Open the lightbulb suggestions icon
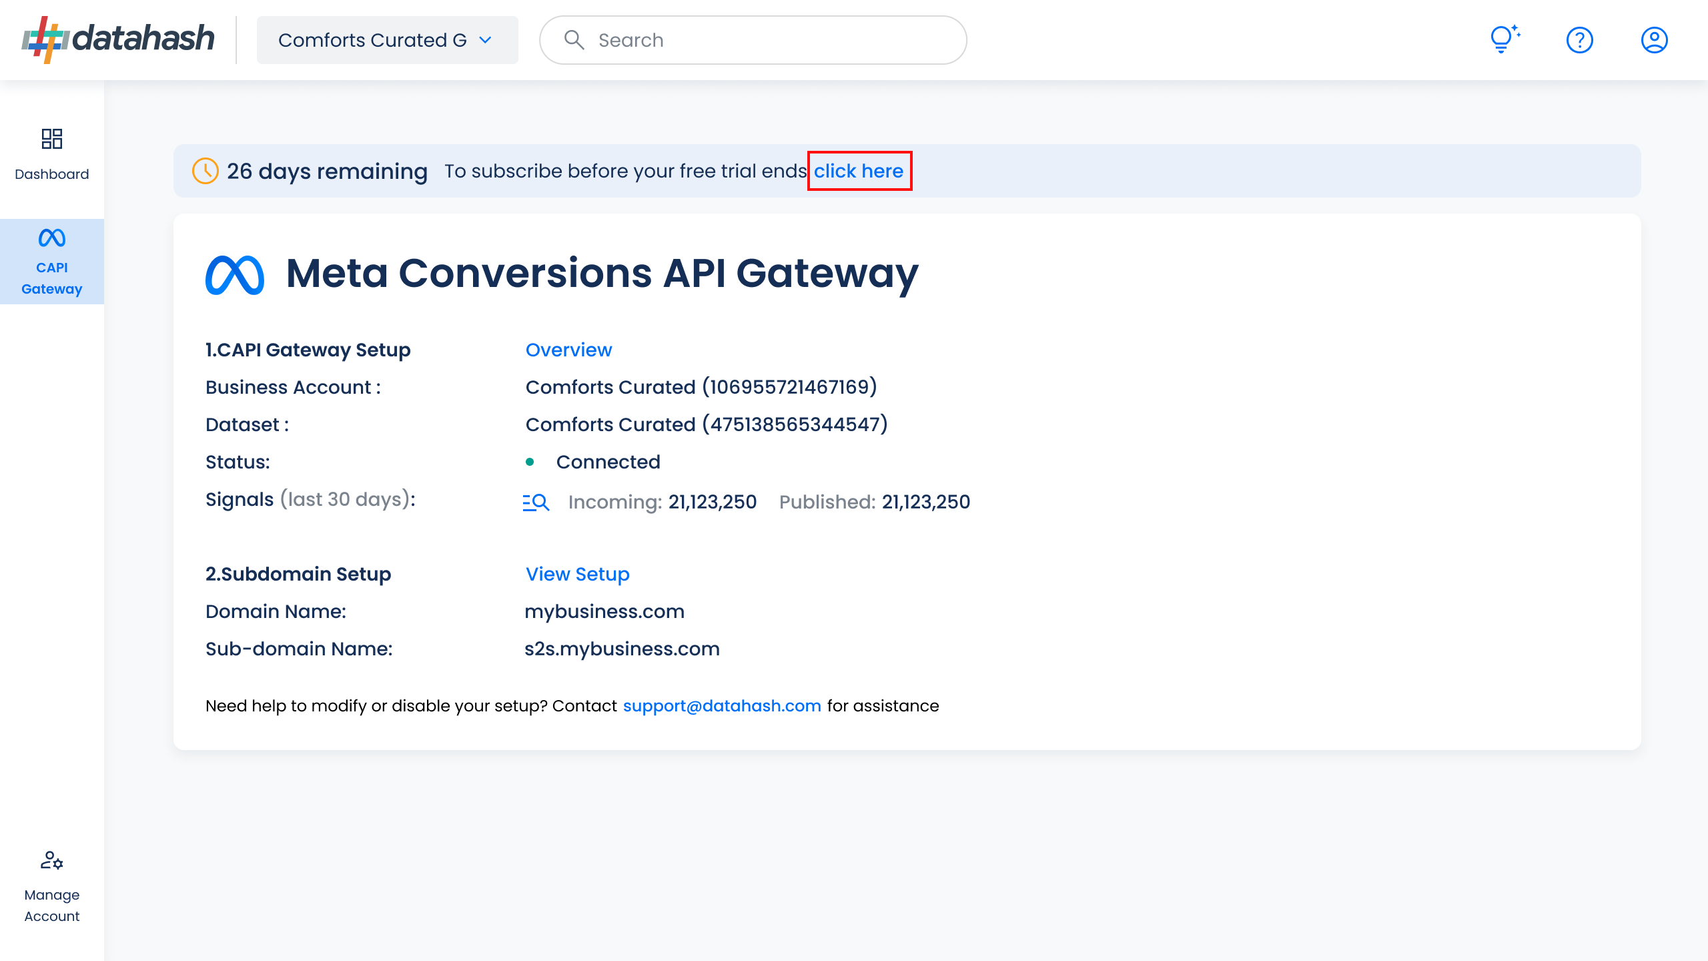1708x961 pixels. (1505, 39)
